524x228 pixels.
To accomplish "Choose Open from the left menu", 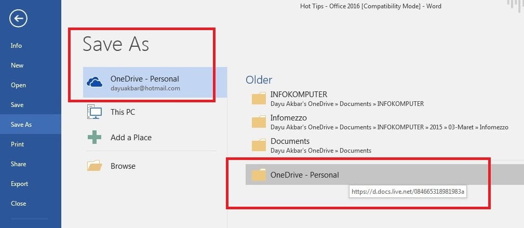I will (x=31, y=85).
